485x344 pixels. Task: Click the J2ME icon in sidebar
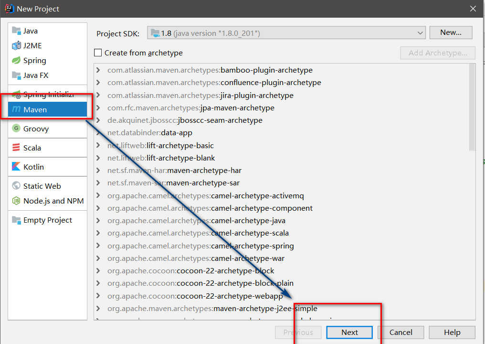pyautogui.click(x=16, y=45)
